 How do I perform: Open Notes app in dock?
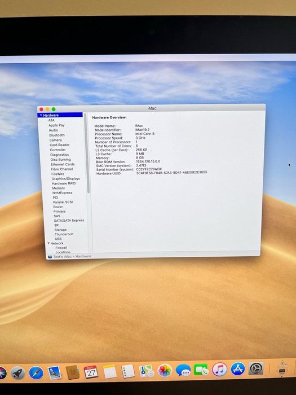tap(110, 371)
